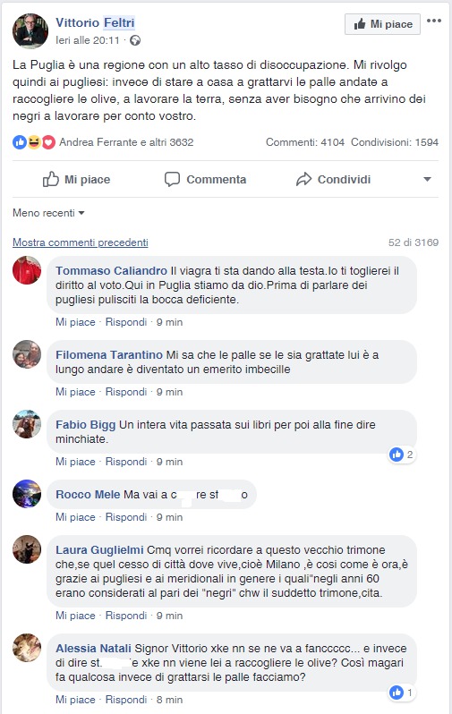Screen dimensions: 452x714
Task: Click the thumbs-up count on Fabio Bigg's comment
Action: [401, 454]
